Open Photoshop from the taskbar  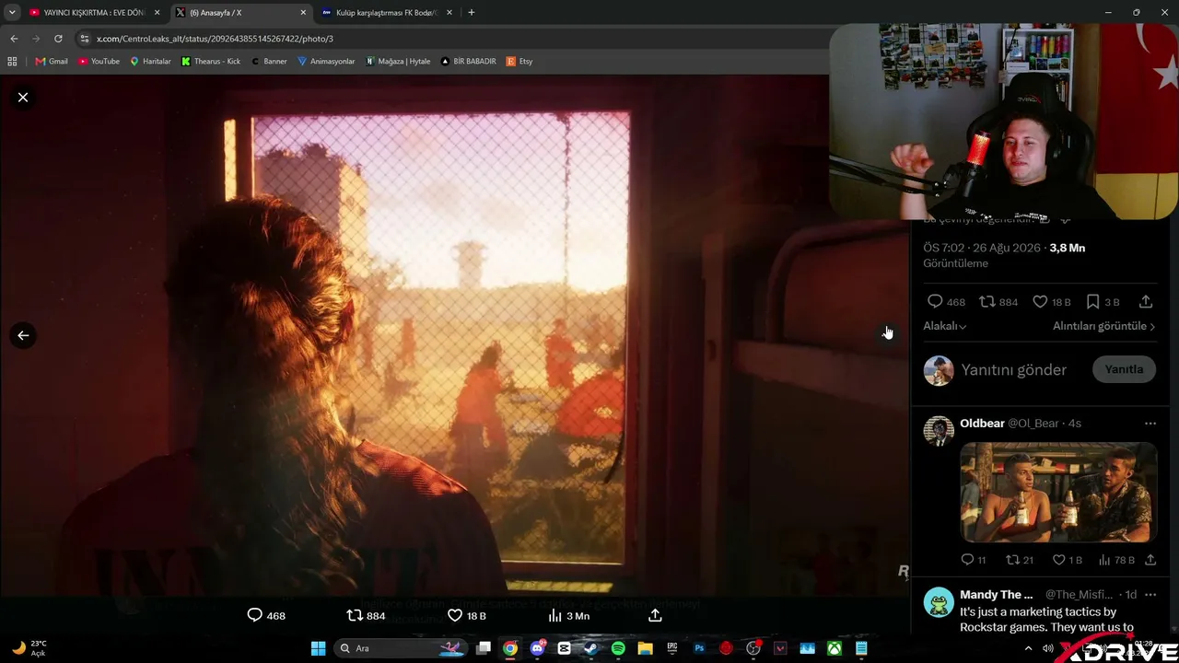point(699,648)
